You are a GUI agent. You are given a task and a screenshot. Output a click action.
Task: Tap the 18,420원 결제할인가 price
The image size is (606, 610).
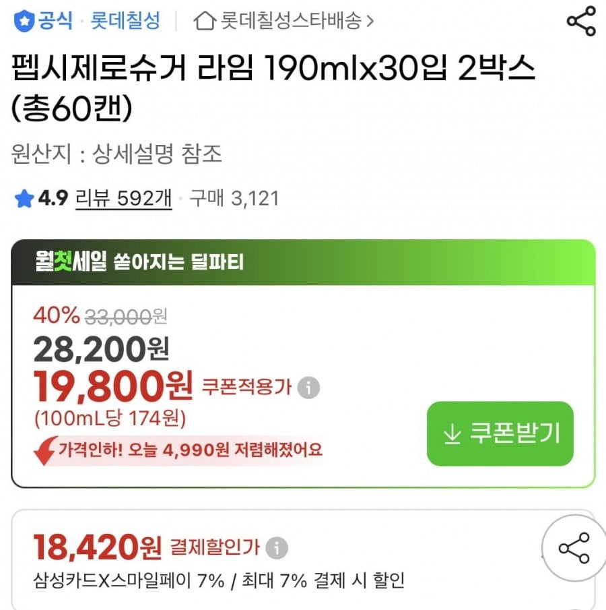tap(97, 547)
